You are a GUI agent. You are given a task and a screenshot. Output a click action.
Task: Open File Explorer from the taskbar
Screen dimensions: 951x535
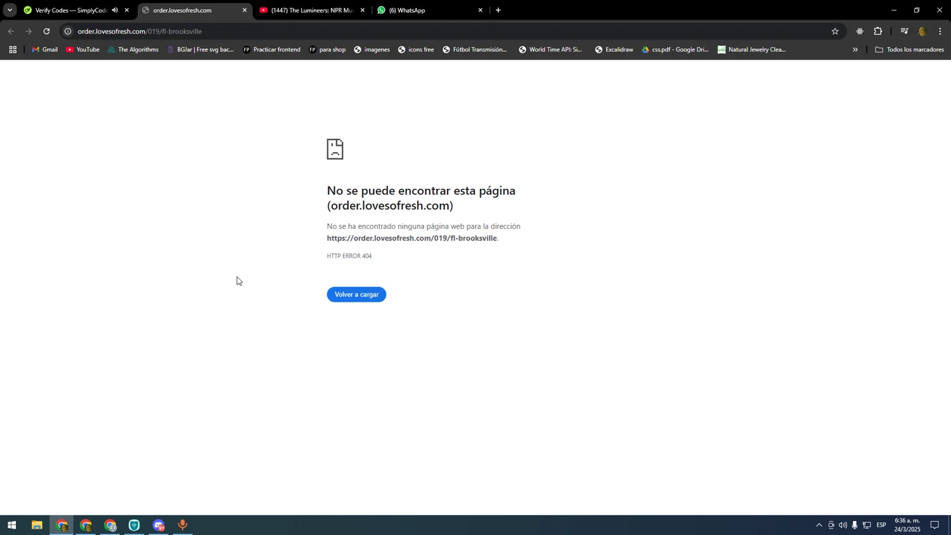(x=37, y=525)
